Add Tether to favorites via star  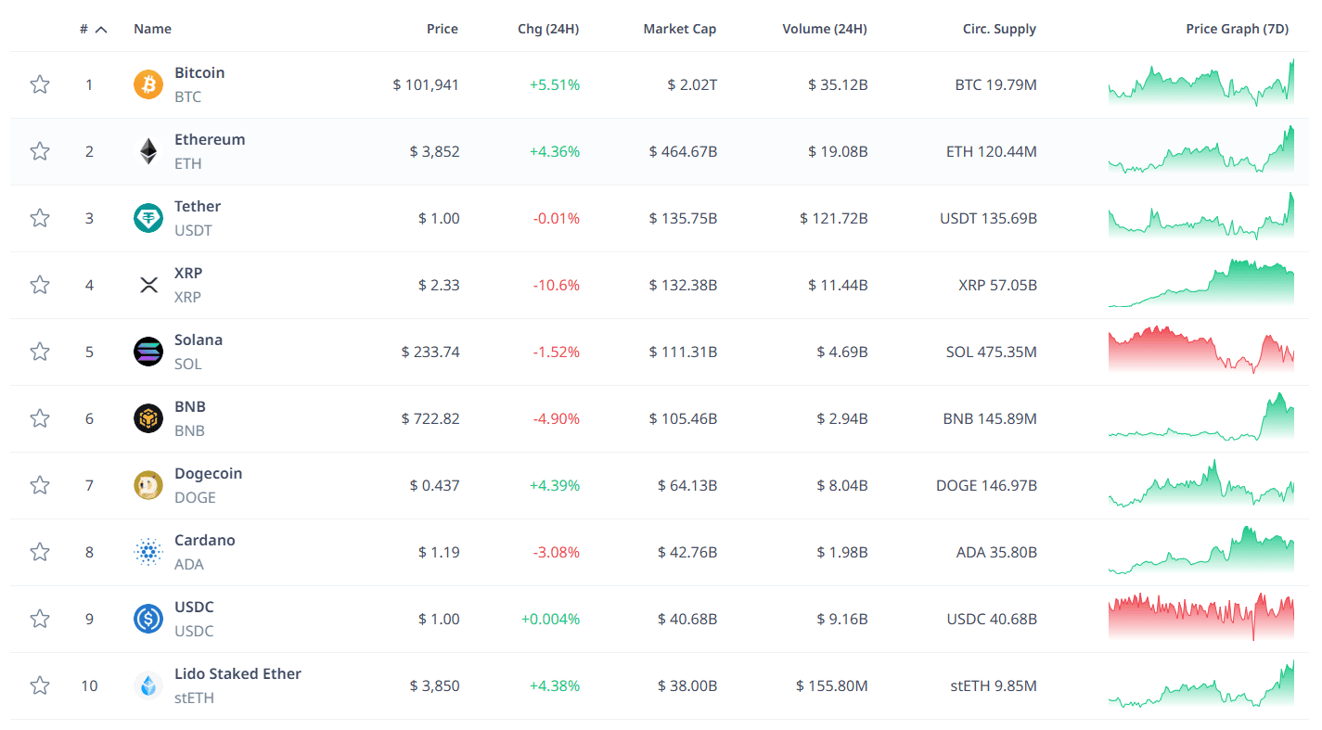(40, 218)
